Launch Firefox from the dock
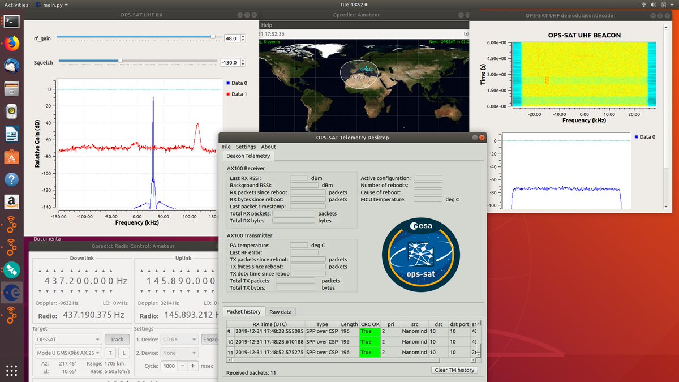679x382 pixels. point(11,43)
